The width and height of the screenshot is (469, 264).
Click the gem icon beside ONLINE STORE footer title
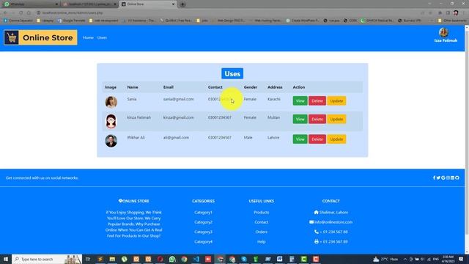(120, 201)
